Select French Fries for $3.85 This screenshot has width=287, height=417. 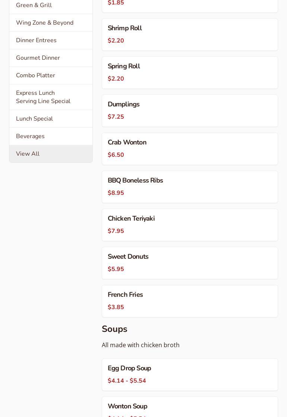click(x=190, y=301)
